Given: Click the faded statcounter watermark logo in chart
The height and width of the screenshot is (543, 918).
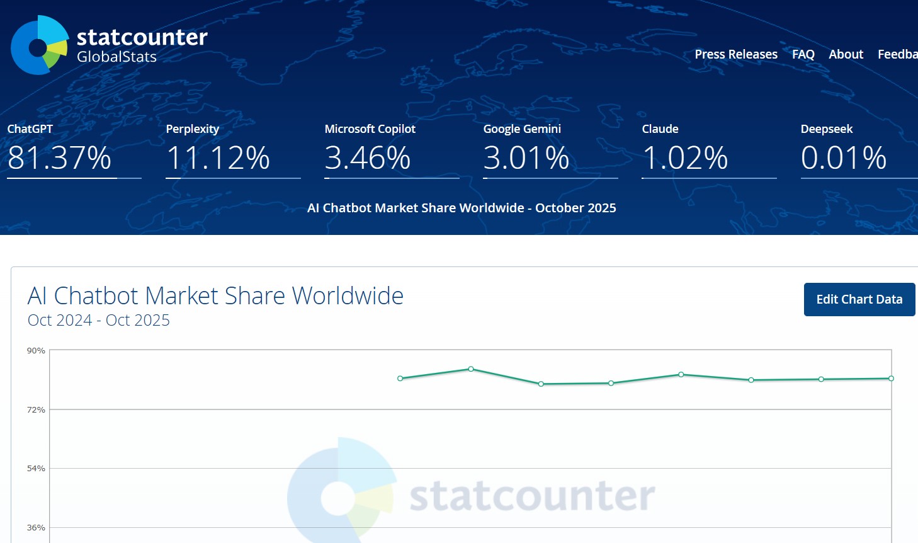Looking at the screenshot, I should 470,494.
